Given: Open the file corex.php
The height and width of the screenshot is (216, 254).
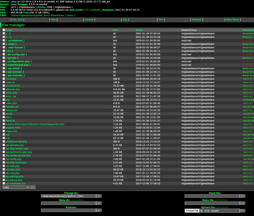Looking at the screenshot, I should pos(11,93).
